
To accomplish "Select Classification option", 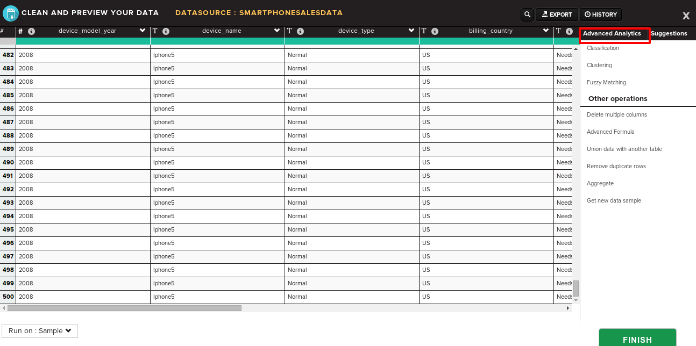I will 603,48.
